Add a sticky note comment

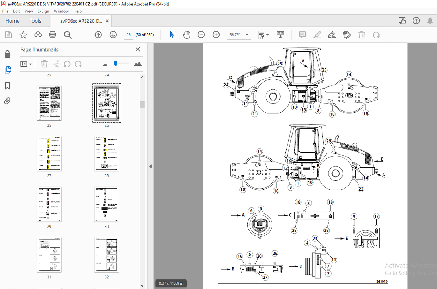point(302,35)
